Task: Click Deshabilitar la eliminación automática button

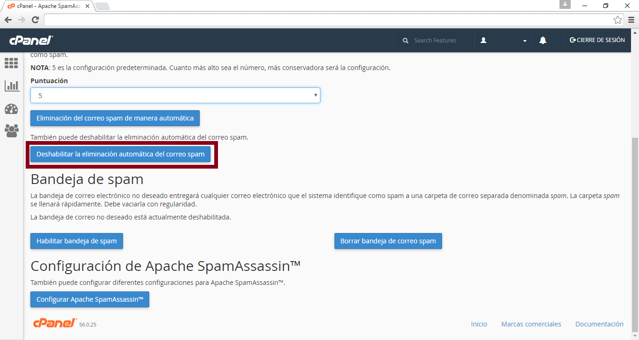Action: [120, 154]
